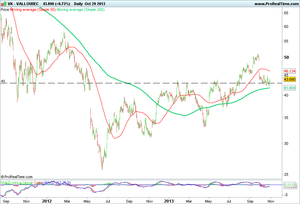Viewport: 300px width, 204px height.
Task: Click the 65 price axis label
Action: [x=286, y=13]
